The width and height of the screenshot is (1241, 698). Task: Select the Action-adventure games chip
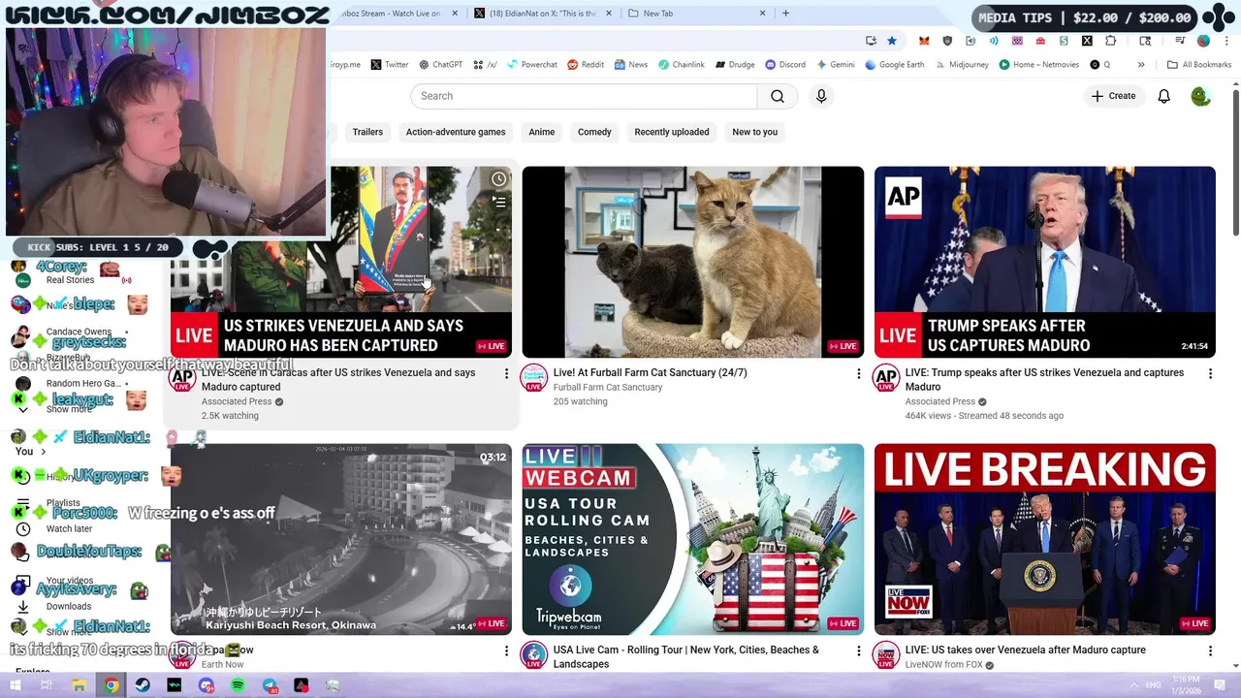click(456, 132)
